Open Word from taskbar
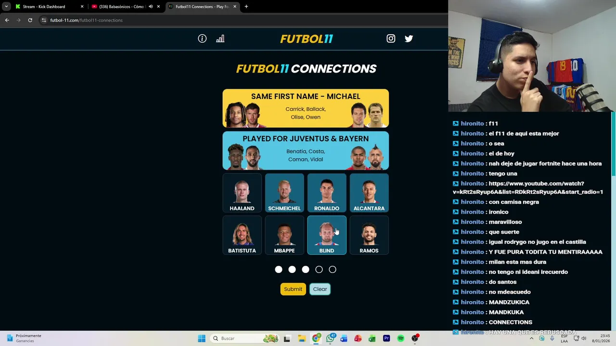 pyautogui.click(x=344, y=338)
